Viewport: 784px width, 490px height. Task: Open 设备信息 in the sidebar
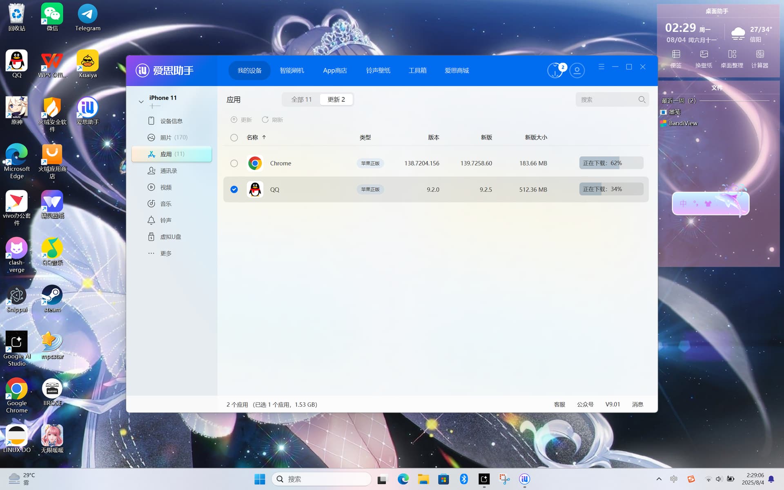point(171,121)
